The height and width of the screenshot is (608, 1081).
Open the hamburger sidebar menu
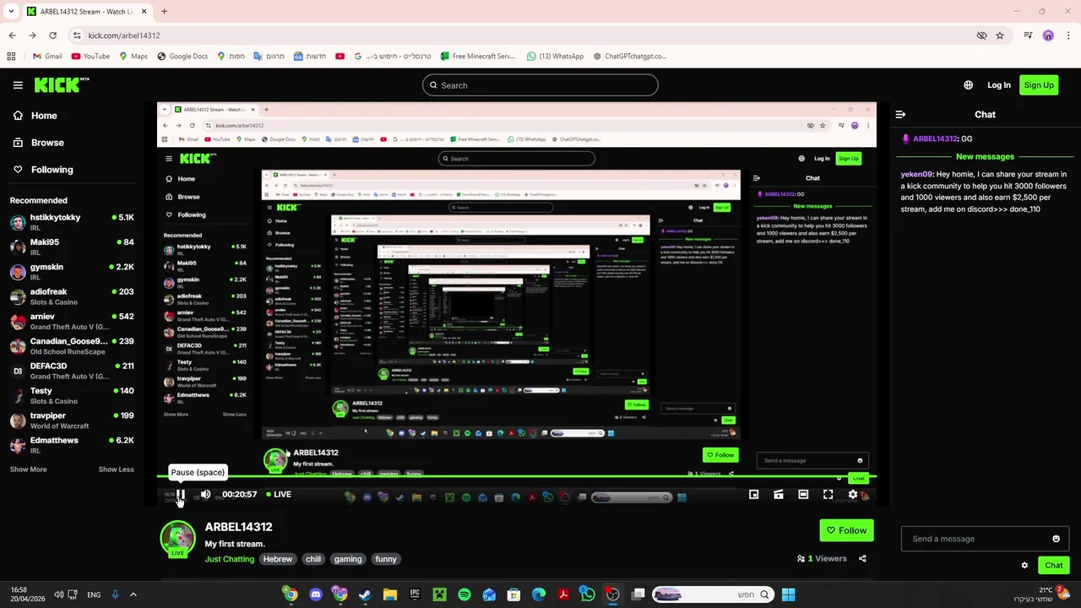click(x=18, y=85)
